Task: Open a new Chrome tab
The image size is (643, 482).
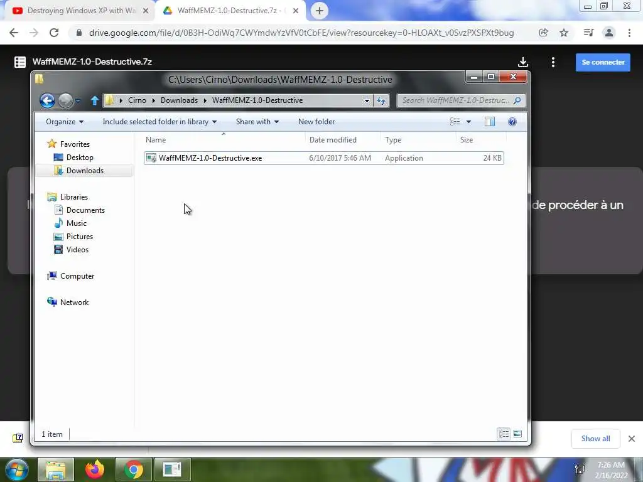Action: pyautogui.click(x=320, y=11)
